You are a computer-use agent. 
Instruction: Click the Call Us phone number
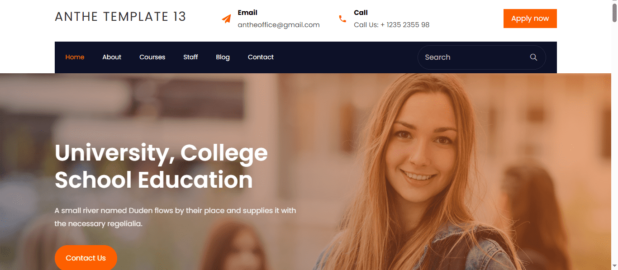[391, 25]
